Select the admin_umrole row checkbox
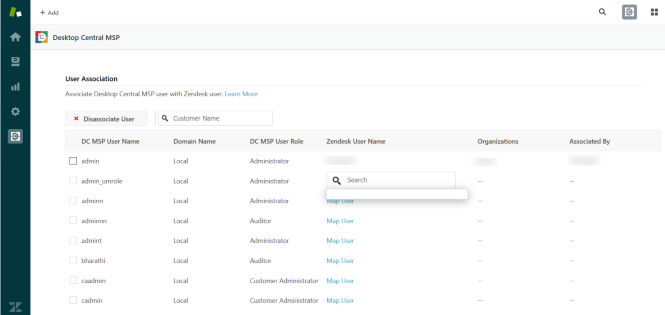Screen dimensions: 665x315 tap(73, 181)
